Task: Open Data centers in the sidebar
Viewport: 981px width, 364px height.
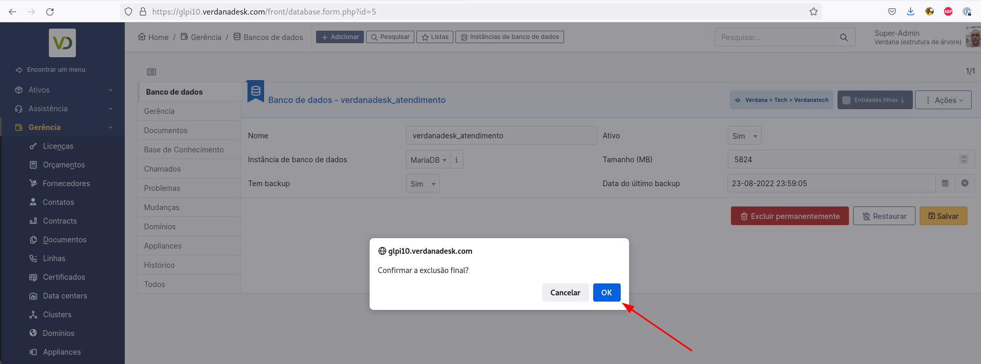Action: tap(65, 296)
